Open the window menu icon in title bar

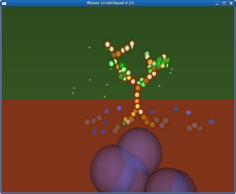(x=4, y=3)
